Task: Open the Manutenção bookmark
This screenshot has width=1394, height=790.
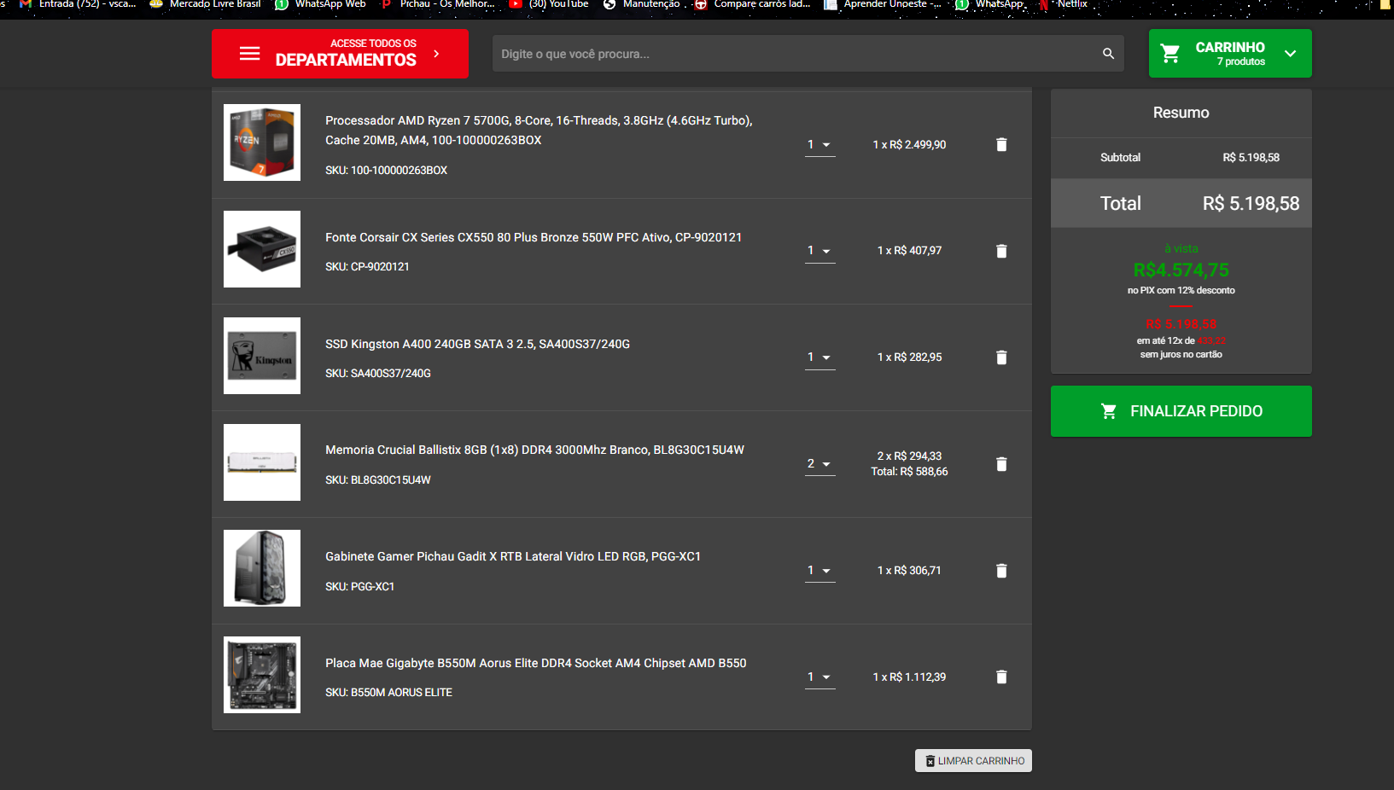Action: coord(641,4)
